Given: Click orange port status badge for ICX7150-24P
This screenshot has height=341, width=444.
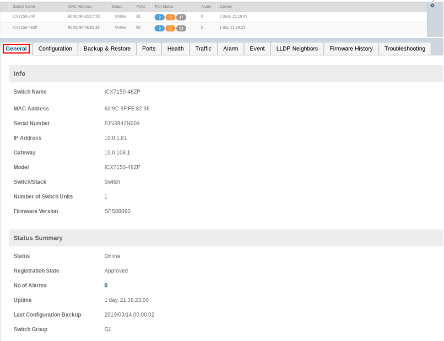Looking at the screenshot, I should [170, 17].
